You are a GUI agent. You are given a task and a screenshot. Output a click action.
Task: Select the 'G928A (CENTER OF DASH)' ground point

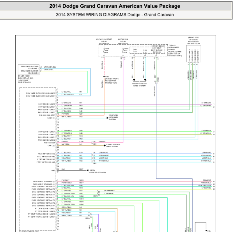coord(97,171)
